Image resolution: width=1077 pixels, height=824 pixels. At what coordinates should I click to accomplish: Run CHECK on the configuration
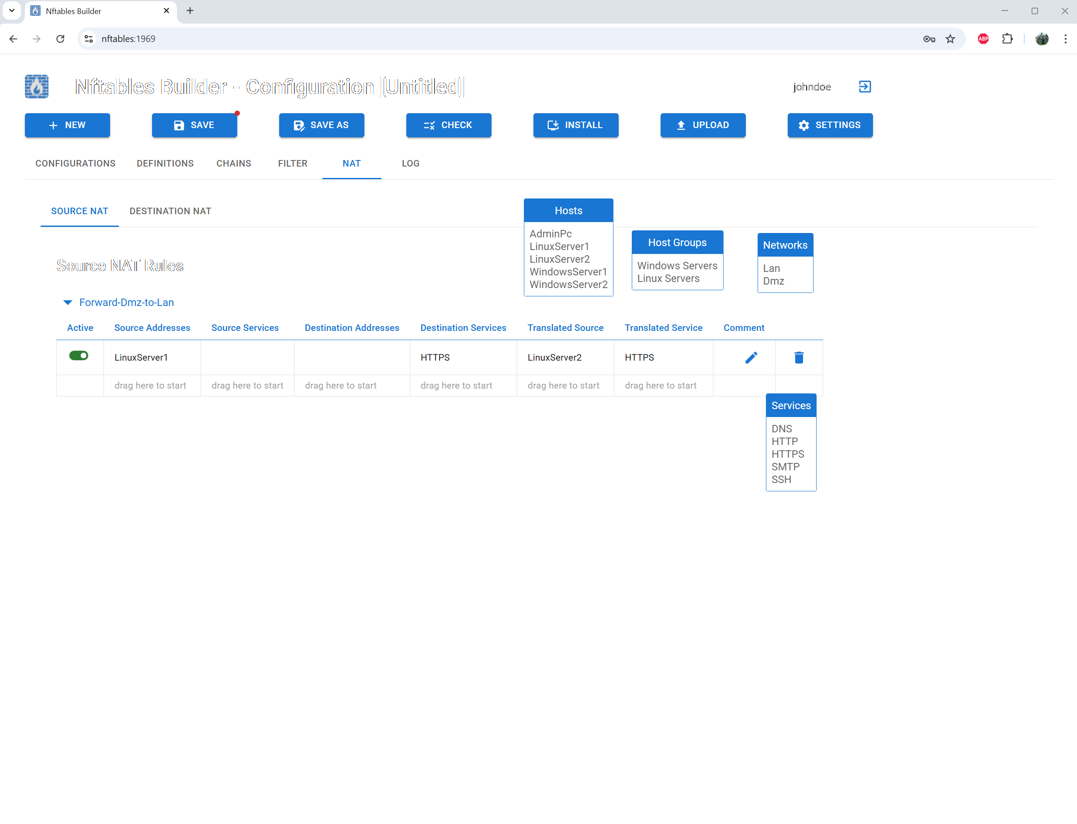coord(448,125)
